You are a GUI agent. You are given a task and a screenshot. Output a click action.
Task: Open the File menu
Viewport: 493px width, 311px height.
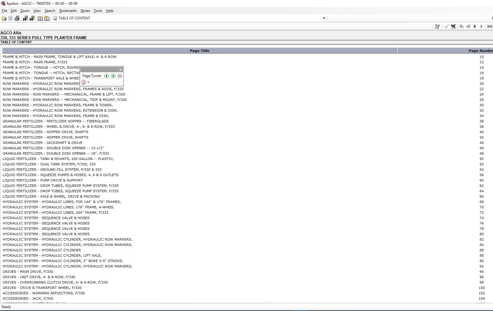(4, 11)
